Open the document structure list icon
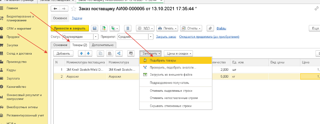This screenshot has width=320, height=124. [x=128, y=28]
